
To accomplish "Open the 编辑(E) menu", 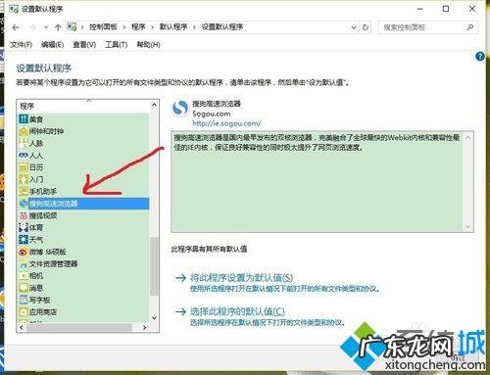I will pos(52,45).
